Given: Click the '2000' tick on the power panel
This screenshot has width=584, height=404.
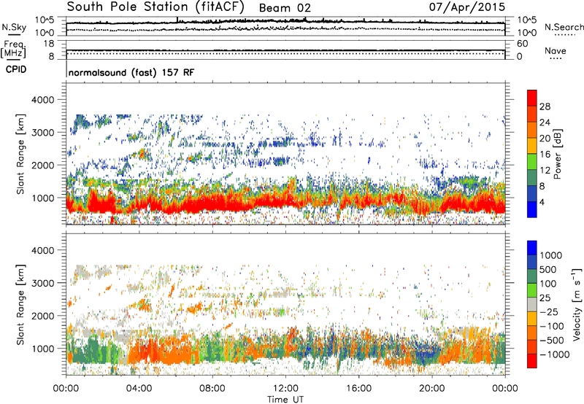Looking at the screenshot, I should point(42,165).
